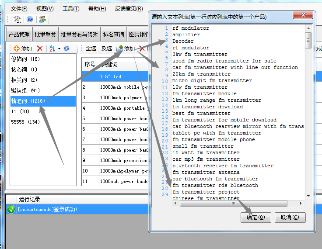Delete the selected group with red X
Image resolution: width=322 pixels, height=249 pixels.
pos(40,48)
